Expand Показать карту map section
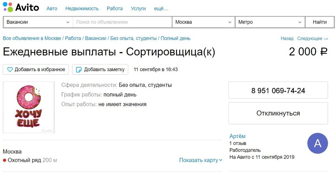This screenshot has width=336, height=176. coord(200,160)
